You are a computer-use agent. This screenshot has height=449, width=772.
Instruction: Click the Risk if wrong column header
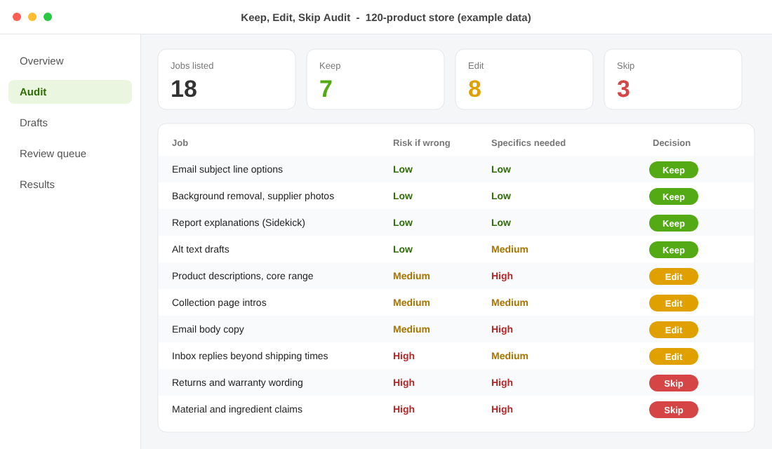click(x=422, y=143)
